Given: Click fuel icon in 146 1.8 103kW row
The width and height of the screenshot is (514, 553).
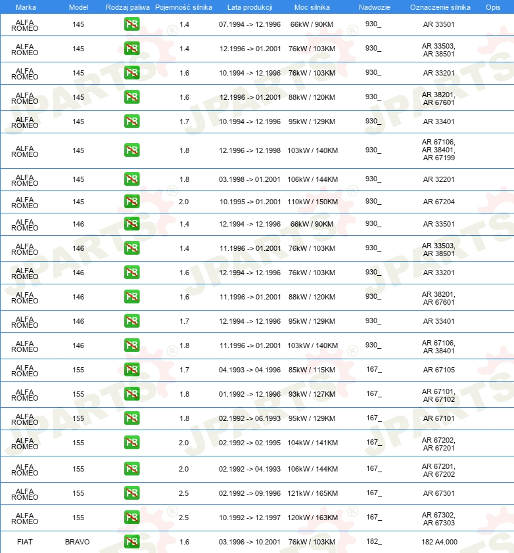Looking at the screenshot, I should pyautogui.click(x=131, y=345).
